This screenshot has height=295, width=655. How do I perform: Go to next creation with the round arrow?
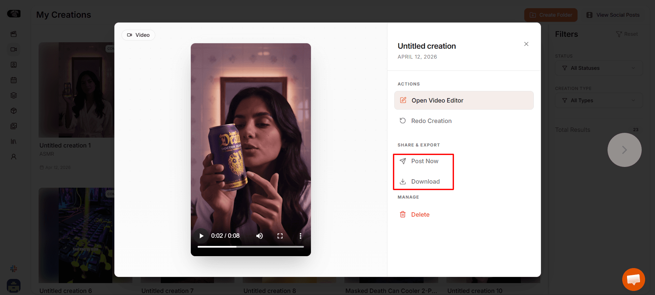pos(625,150)
